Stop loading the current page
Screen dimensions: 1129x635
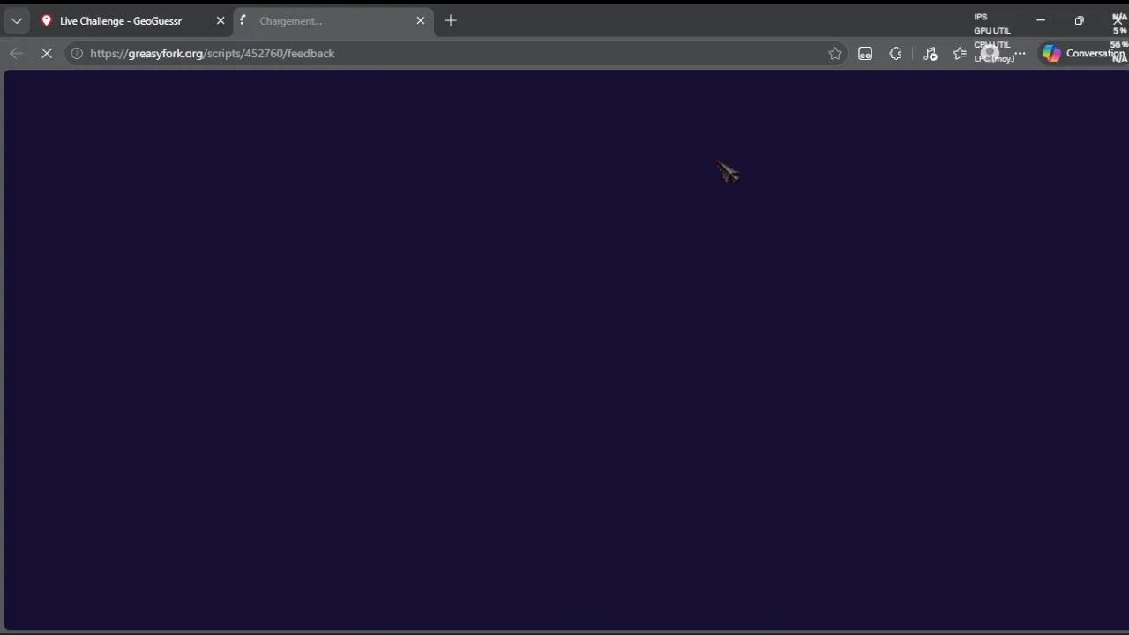[47, 53]
